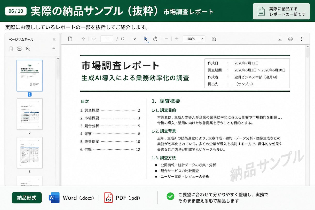
Task: Click the 作成日 2026年7月31日 value
Action: [246, 63]
